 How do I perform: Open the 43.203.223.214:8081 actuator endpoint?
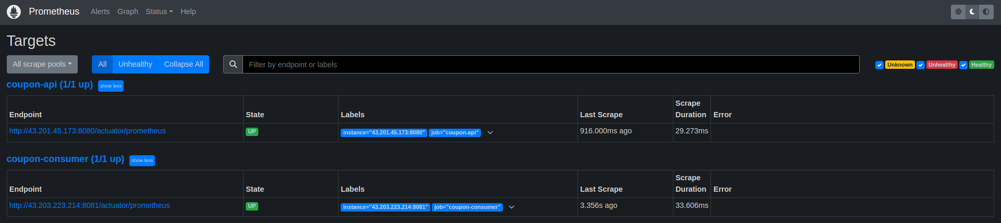90,205
